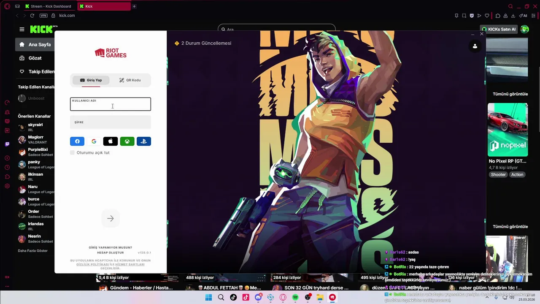Screen dimensions: 540x304
Task: Open browser downloads icon
Action: click(513, 16)
